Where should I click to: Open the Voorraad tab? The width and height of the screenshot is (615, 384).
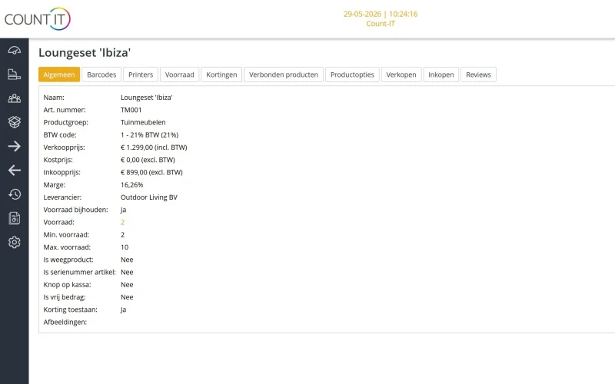179,74
